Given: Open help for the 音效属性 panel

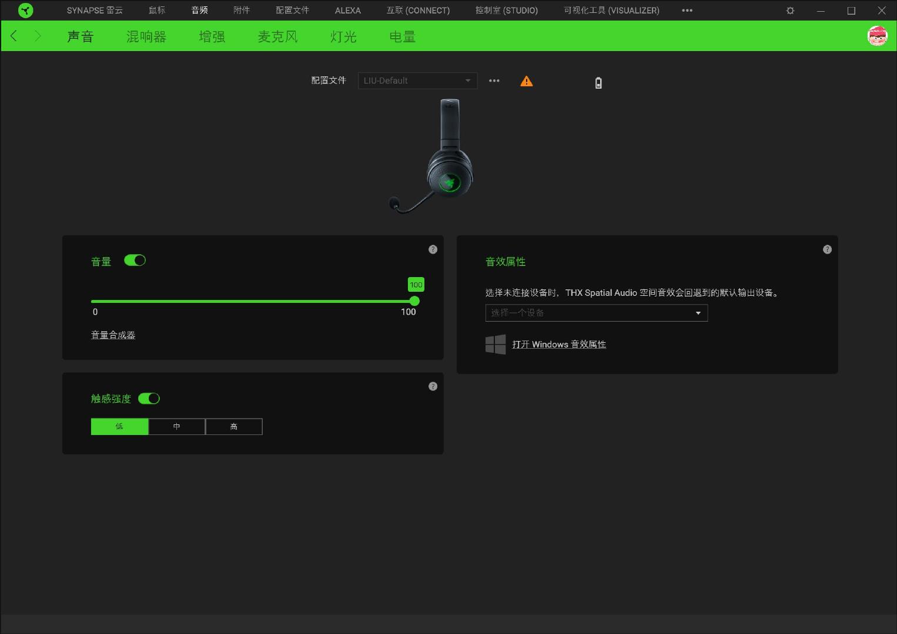Looking at the screenshot, I should 828,249.
